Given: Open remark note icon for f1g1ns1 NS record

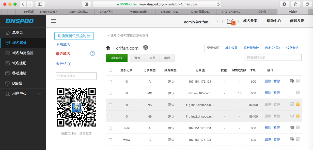Looking at the screenshot, I should (292, 104).
